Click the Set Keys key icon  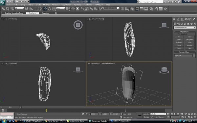[140, 115]
